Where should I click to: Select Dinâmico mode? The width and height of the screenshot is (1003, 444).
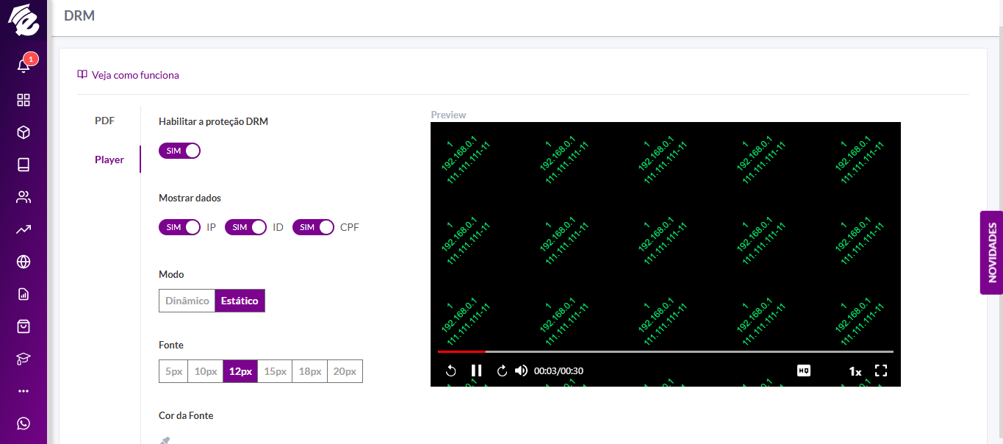(x=187, y=301)
